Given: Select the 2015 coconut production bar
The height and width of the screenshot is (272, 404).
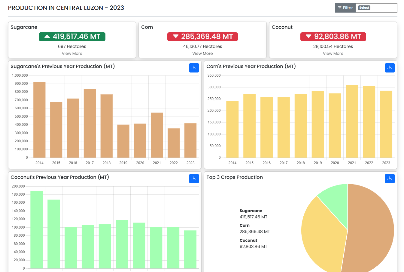Looking at the screenshot, I should click(x=53, y=234).
